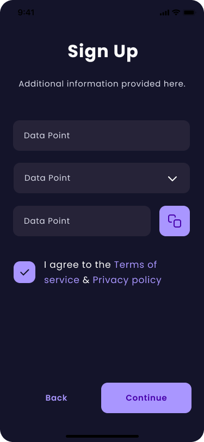
Task: Uncheck the terms agreement checkbox
Action: click(24, 272)
